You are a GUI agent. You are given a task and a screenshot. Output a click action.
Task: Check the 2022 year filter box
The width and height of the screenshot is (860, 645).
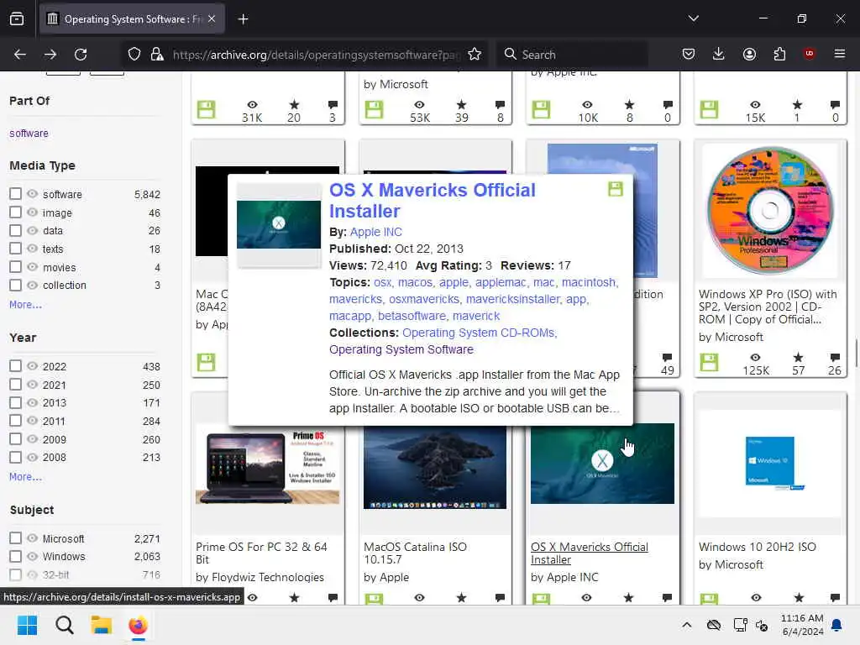click(15, 366)
